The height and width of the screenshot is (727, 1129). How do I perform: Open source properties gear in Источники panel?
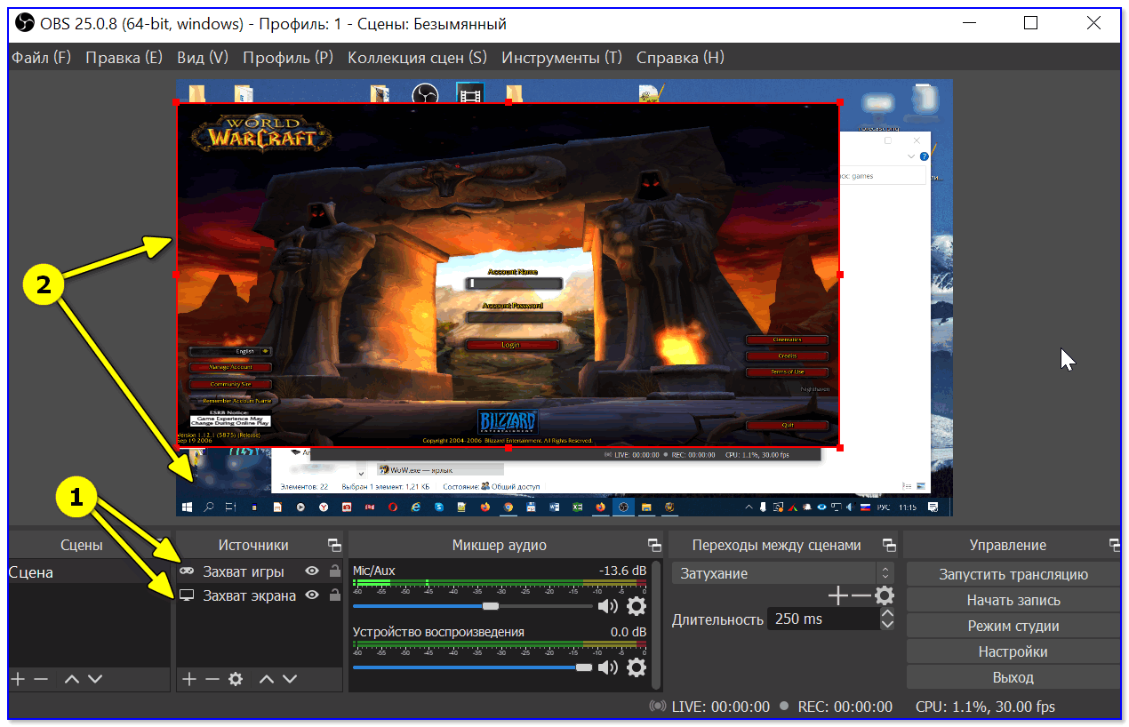(236, 679)
